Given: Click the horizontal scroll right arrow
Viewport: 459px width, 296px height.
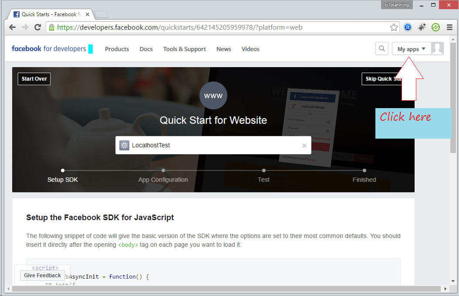Looking at the screenshot, I should (445, 289).
